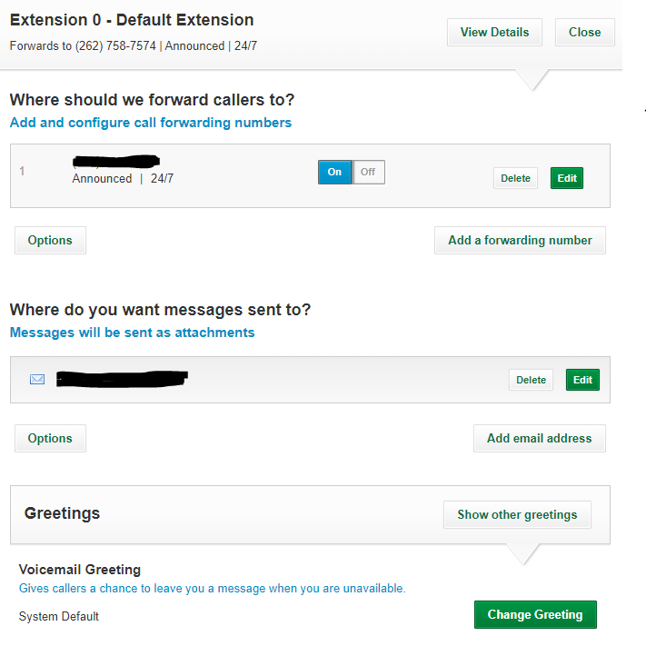Click the Change Greeting button

pyautogui.click(x=535, y=614)
